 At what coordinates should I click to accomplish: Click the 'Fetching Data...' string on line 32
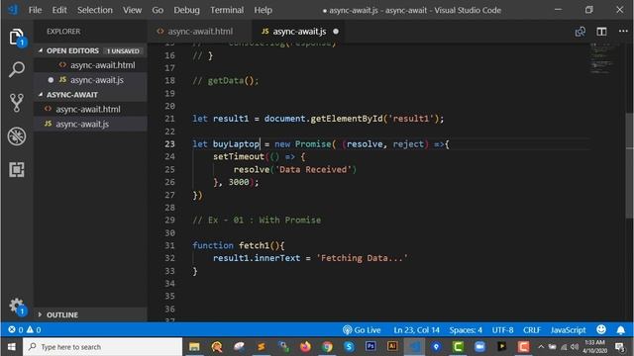pos(362,258)
